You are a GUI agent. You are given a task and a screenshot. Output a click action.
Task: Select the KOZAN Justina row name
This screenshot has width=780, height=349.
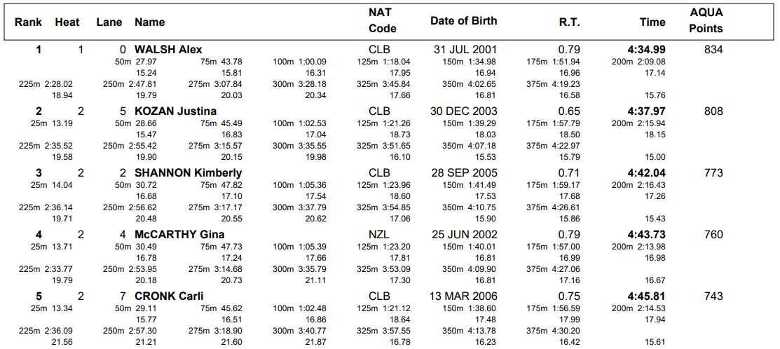pyautogui.click(x=175, y=111)
